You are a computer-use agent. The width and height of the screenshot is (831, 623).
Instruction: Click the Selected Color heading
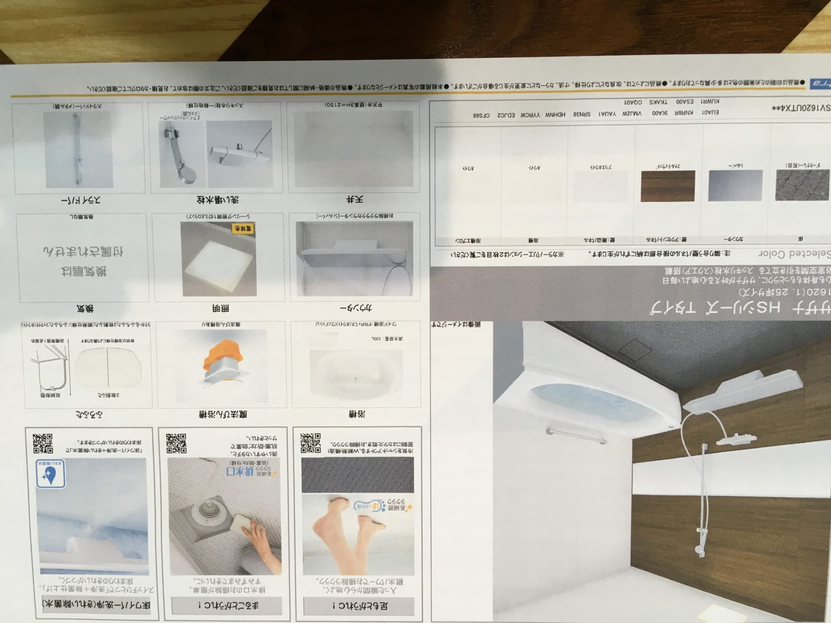(x=795, y=254)
